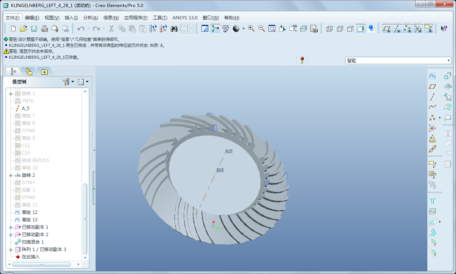The width and height of the screenshot is (456, 274).
Task: Select the Revolve tool in right toolbar
Action: [448, 86]
